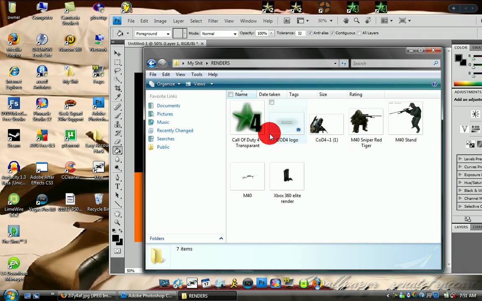
Task: Check the select-all box beside Name column
Action: click(x=231, y=94)
